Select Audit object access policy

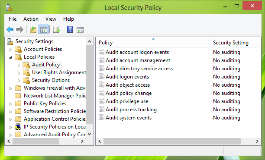128,85
